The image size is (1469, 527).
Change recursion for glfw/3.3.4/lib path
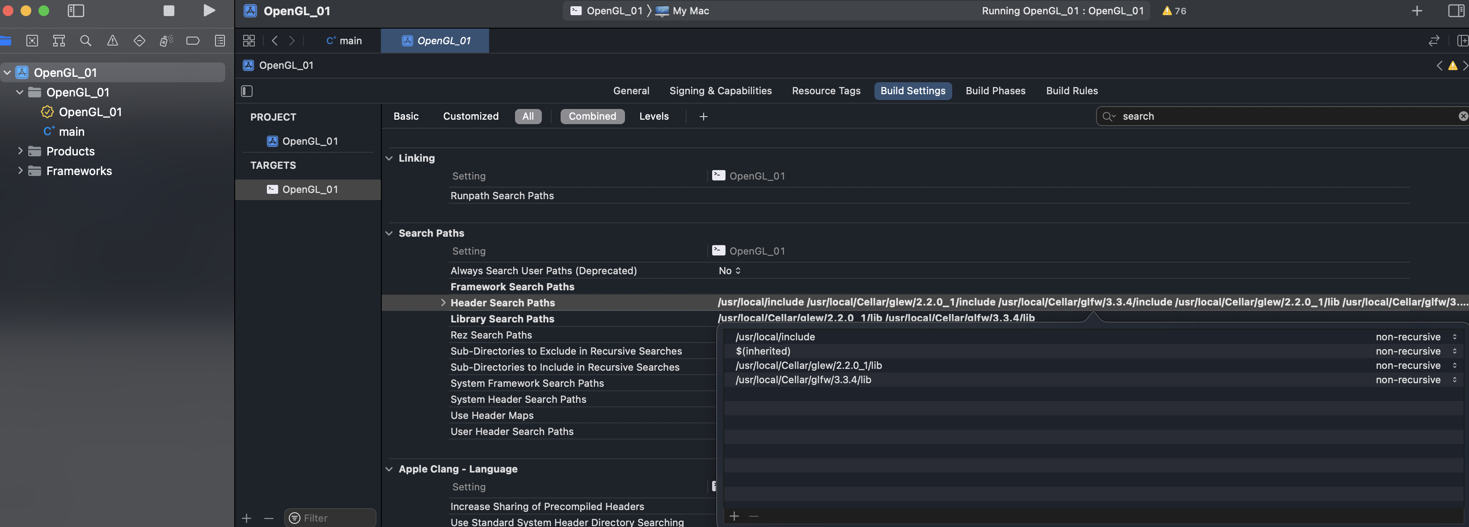click(1417, 380)
